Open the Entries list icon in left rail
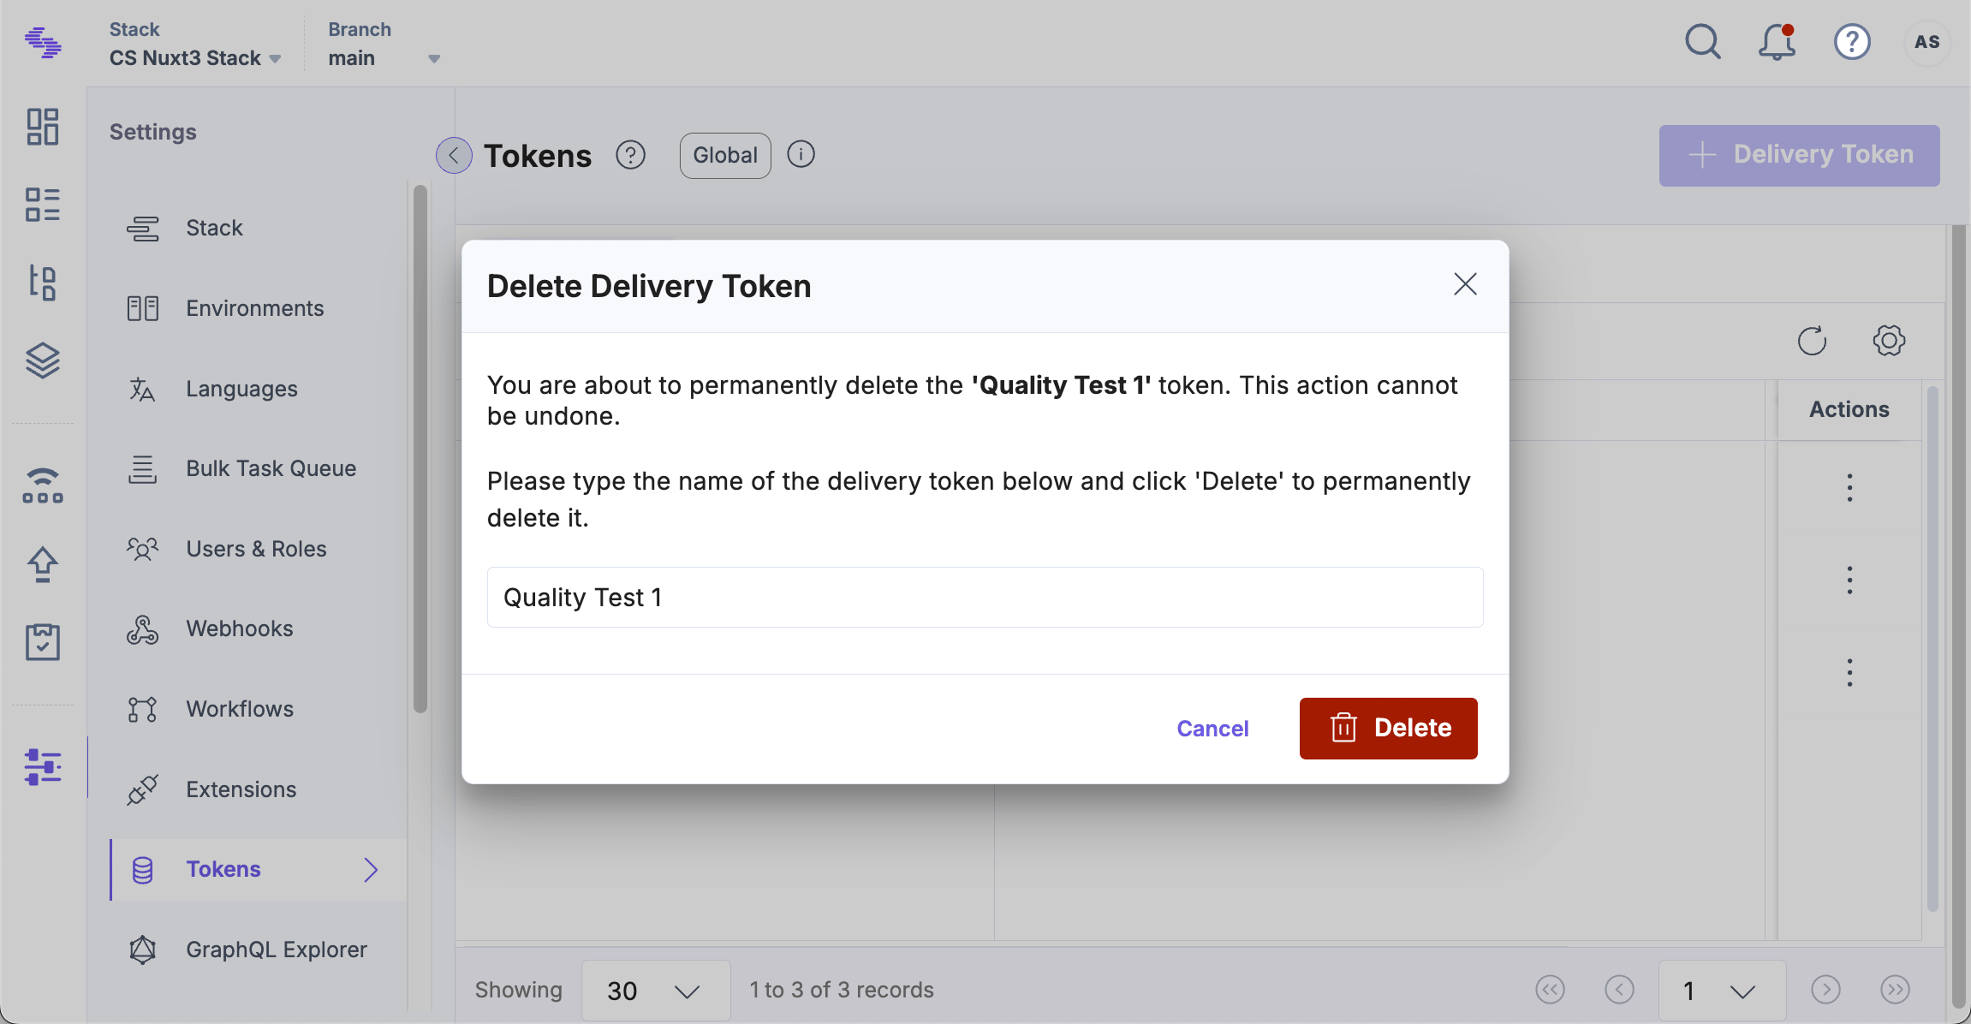The width and height of the screenshot is (1971, 1024). [x=43, y=204]
